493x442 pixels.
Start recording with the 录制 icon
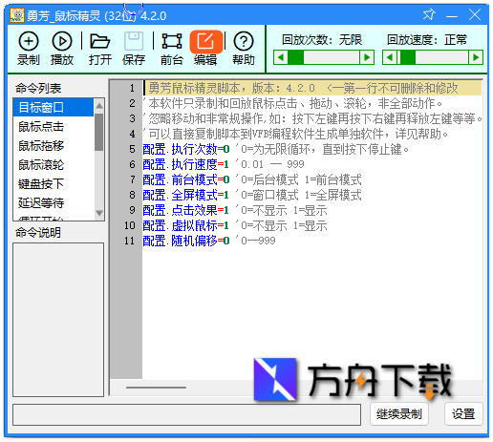coord(29,49)
